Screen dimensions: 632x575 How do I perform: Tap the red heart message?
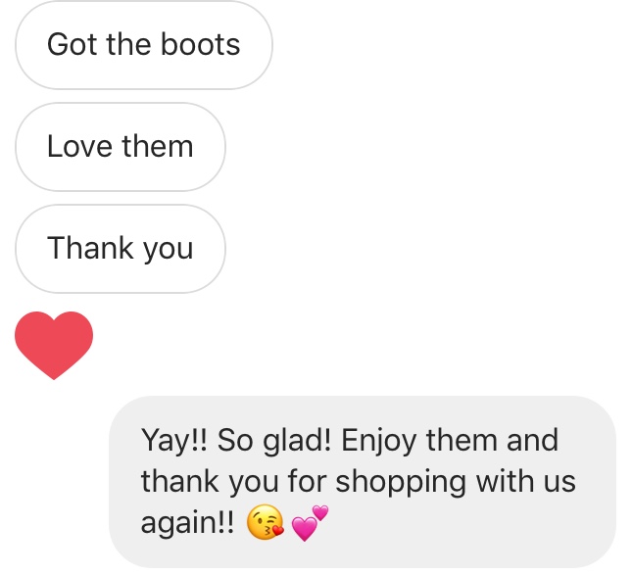[x=54, y=346]
